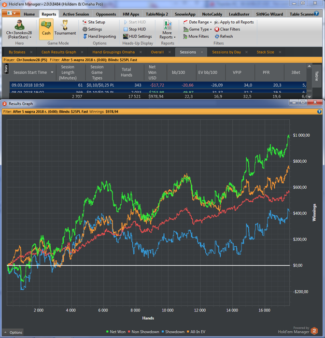Refresh the report

point(224,36)
